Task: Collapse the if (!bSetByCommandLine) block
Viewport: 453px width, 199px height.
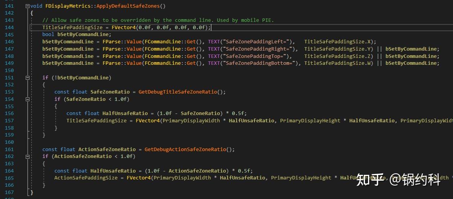Action: click(x=28, y=77)
